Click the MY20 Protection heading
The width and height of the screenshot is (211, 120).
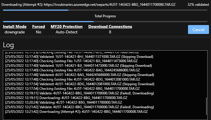click(x=67, y=26)
